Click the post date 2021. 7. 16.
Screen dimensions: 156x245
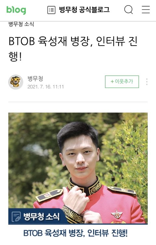(45, 87)
